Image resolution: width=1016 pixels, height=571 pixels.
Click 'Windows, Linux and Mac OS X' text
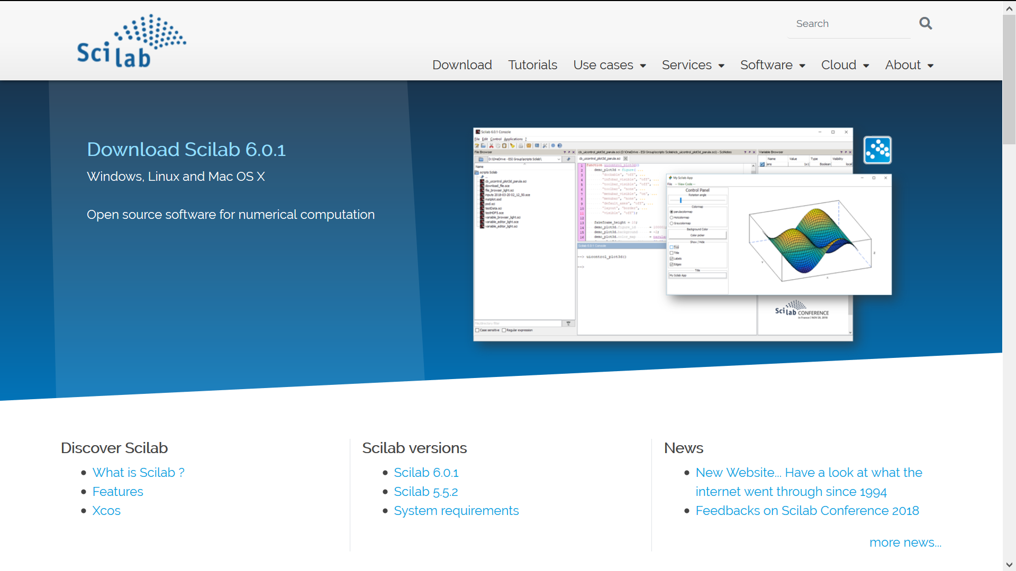[x=176, y=177]
